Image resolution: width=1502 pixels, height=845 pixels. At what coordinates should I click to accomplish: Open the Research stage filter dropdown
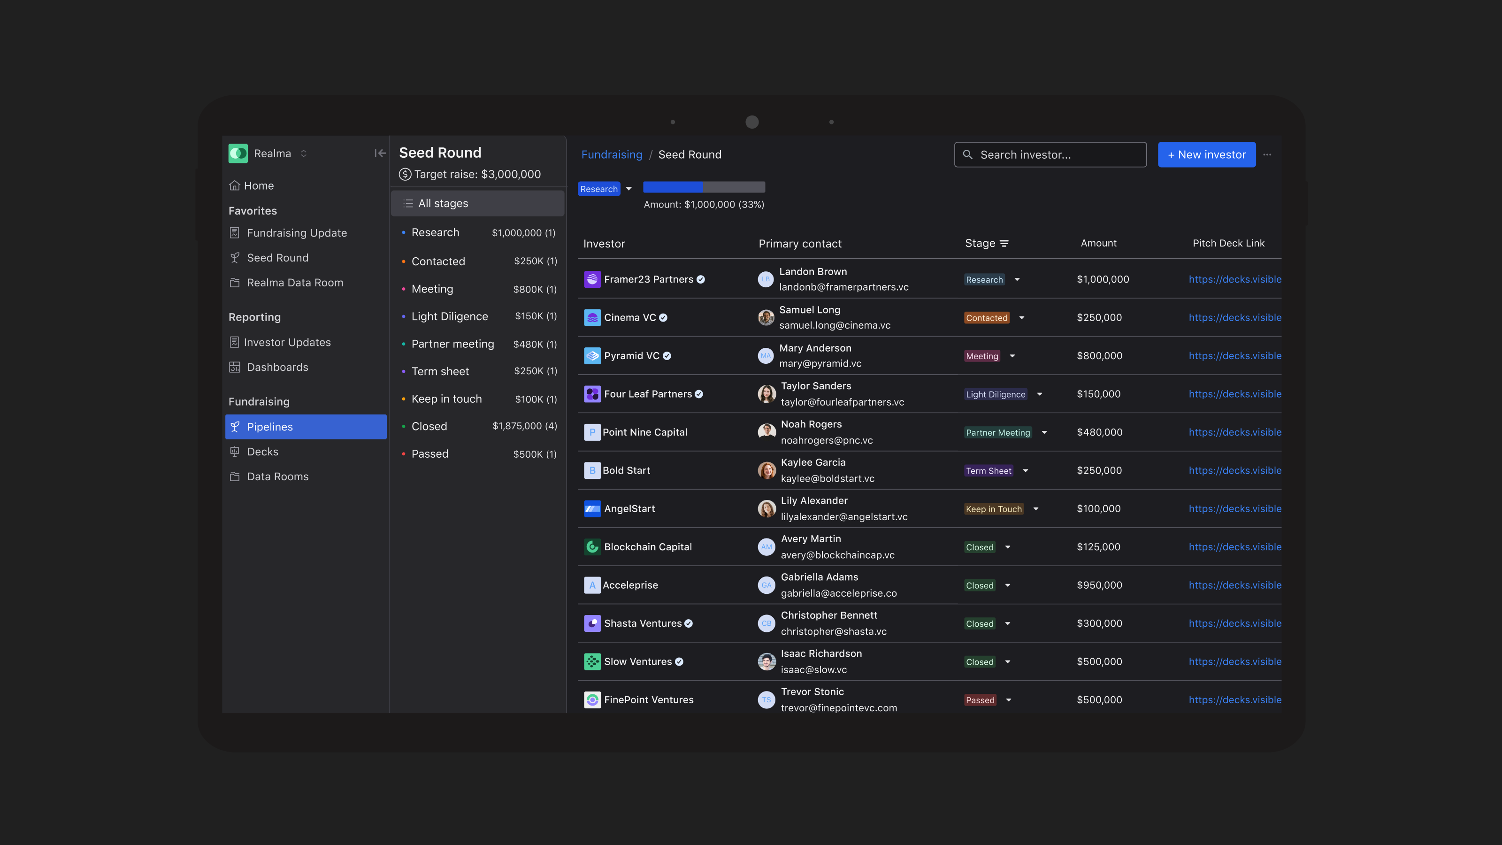628,189
